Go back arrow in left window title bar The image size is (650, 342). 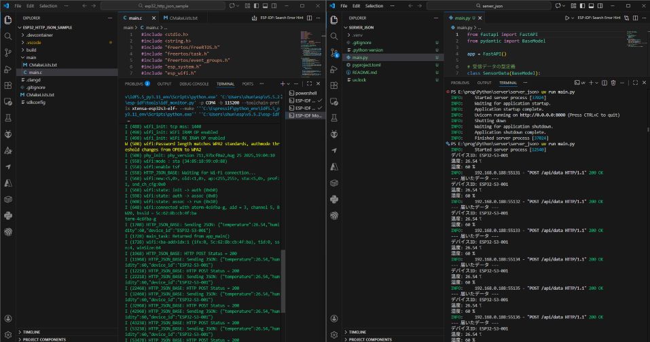[85, 6]
